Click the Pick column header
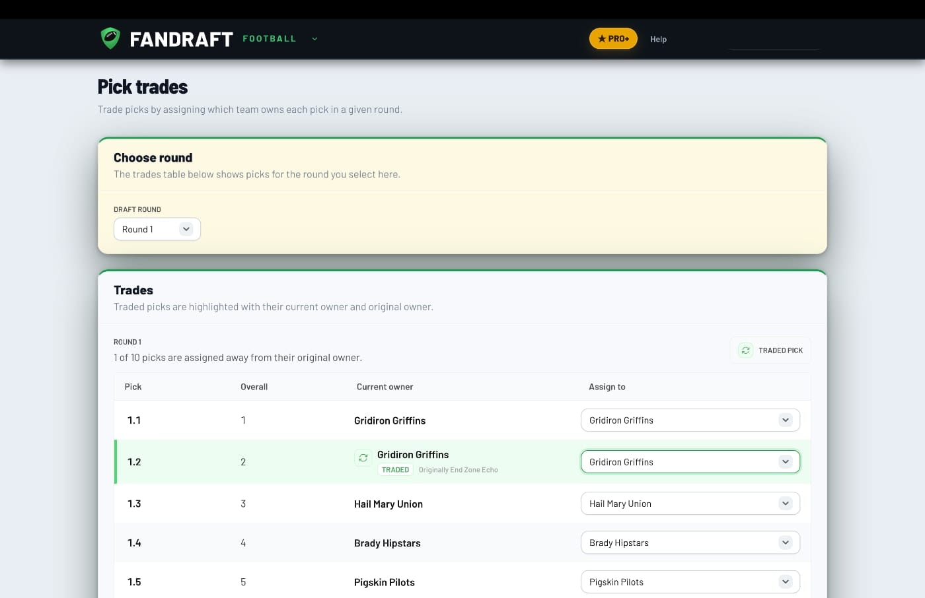The height and width of the screenshot is (598, 925). 133,387
